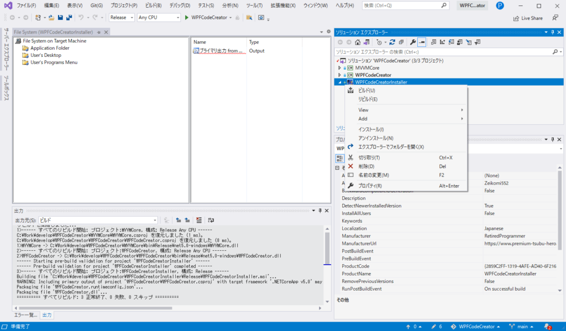Screen dimensions: 566x331
Task: Expand the MVVMCore project node
Action: [339, 68]
